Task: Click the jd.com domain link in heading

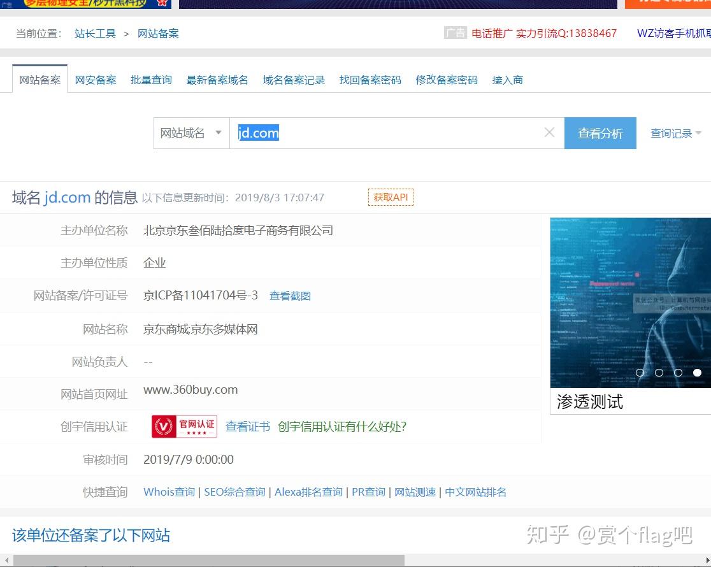Action: pos(67,197)
